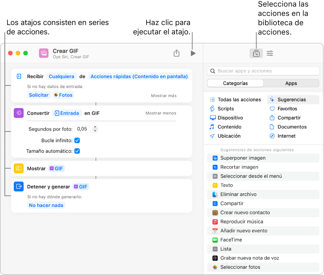Disable Tamaño automático
Screen dimensions: 324x275
[77, 151]
